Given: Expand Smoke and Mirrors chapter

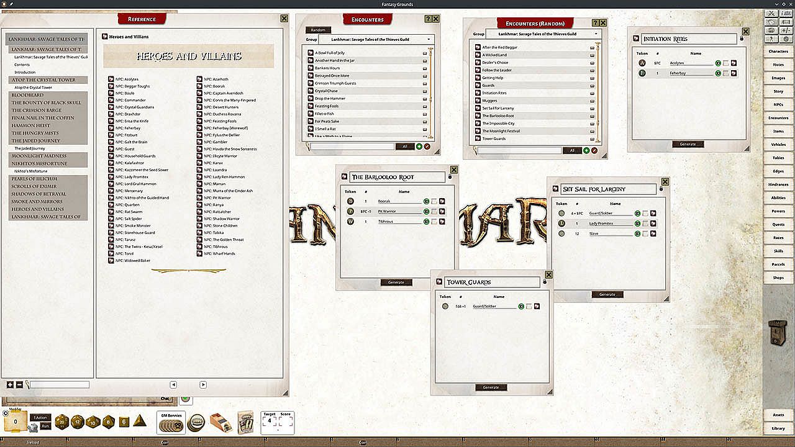Looking at the screenshot, I should pos(47,201).
